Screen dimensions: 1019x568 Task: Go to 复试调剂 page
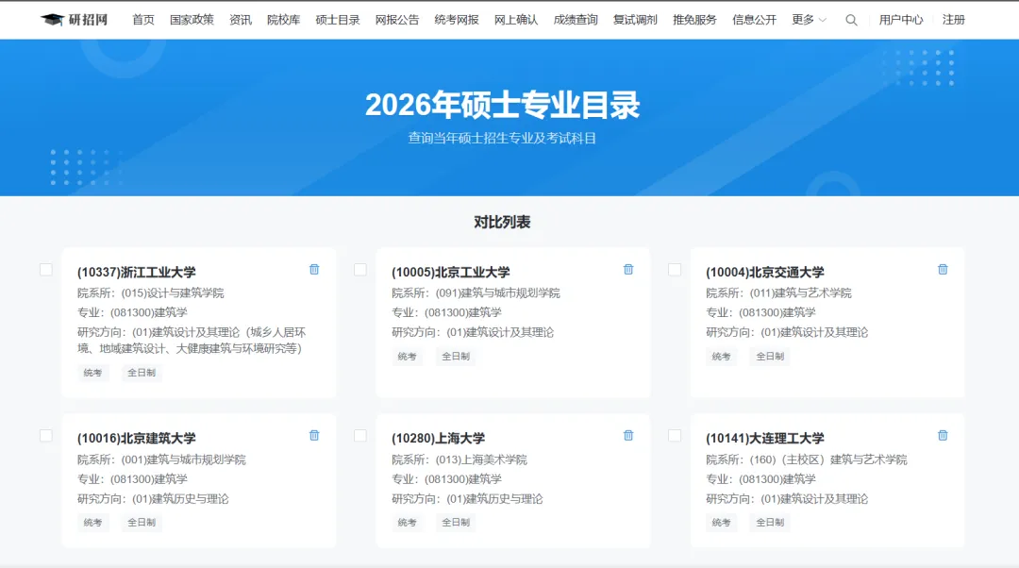(635, 20)
